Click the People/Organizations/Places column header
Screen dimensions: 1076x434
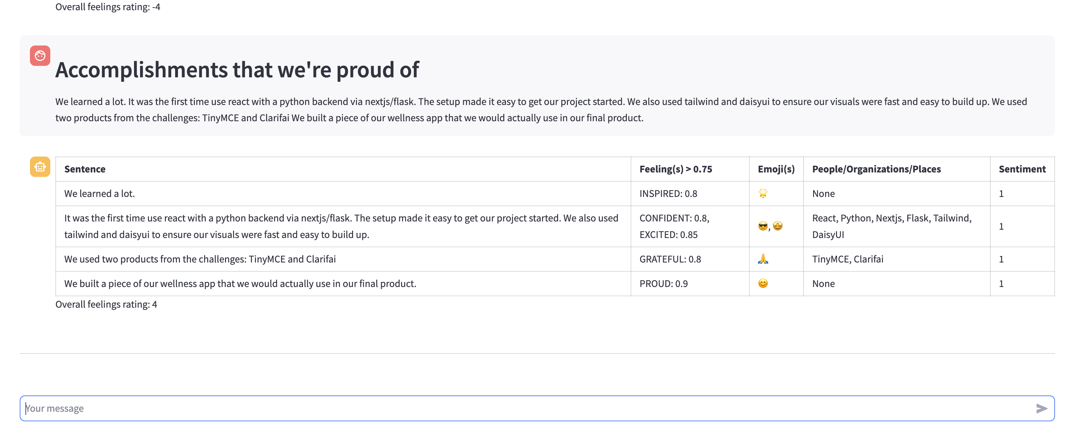click(876, 169)
